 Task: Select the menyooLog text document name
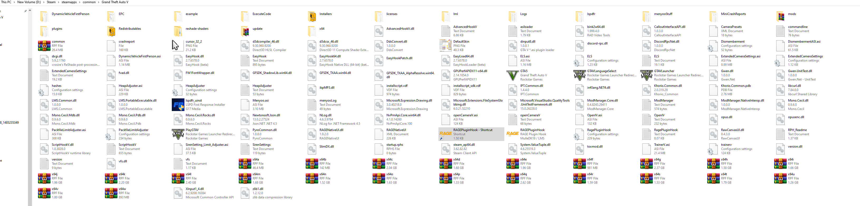328,101
